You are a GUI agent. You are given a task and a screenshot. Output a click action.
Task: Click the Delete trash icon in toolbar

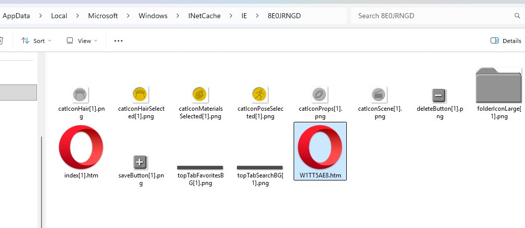(x=1, y=41)
